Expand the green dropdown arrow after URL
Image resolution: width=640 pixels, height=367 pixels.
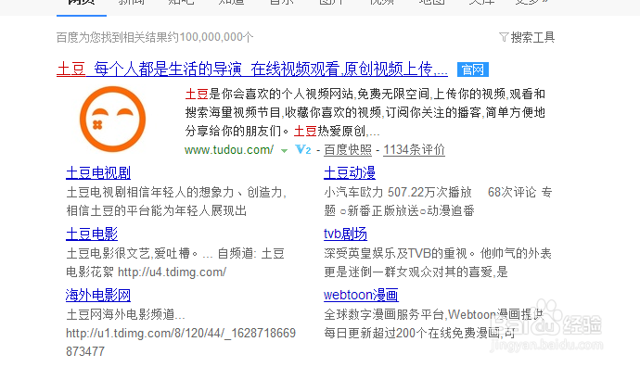click(x=284, y=151)
